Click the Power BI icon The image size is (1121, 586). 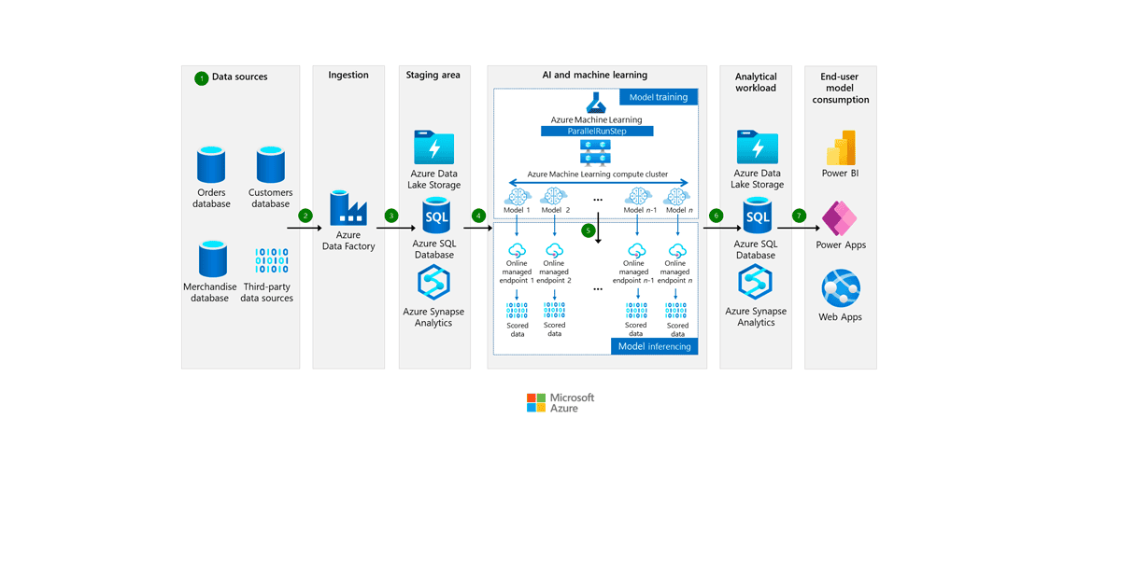click(841, 148)
